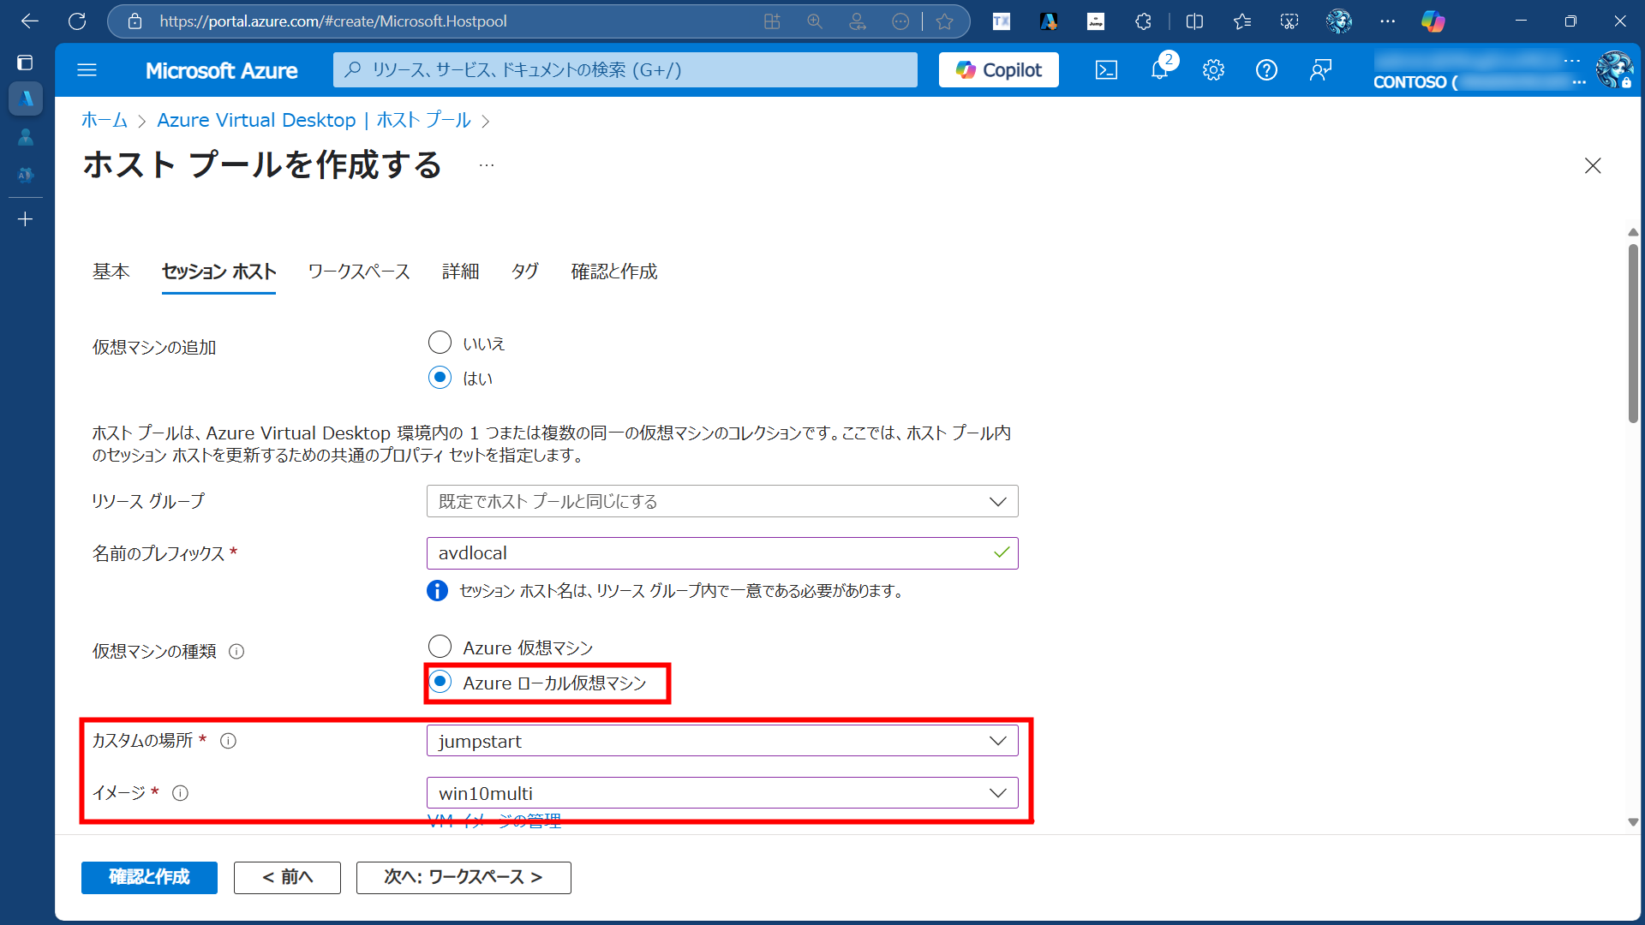Open portal settings gear

[x=1213, y=70]
